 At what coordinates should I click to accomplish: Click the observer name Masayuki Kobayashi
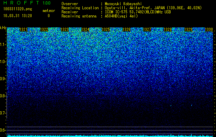tap(123, 4)
